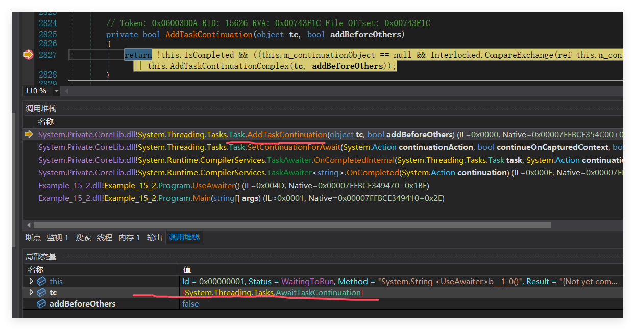Click the addBeforeOthers variable cube icon
The height and width of the screenshot is (330, 635).
pos(41,304)
